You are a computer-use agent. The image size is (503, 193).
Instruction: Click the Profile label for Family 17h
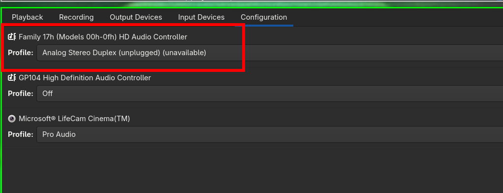21,53
